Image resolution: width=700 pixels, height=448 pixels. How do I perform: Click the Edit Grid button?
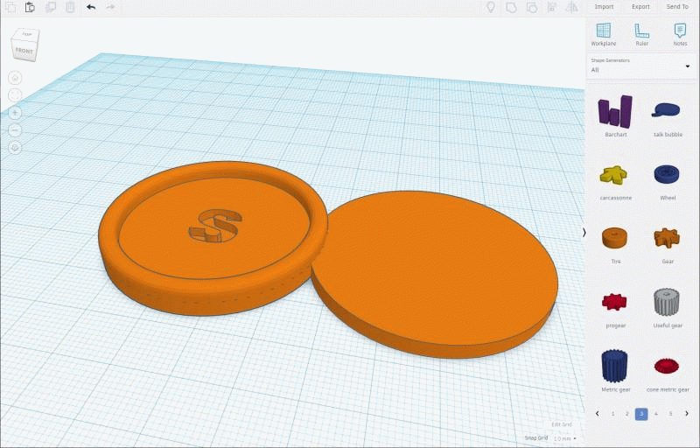pos(561,424)
